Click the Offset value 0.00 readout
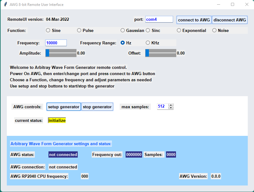Image resolution: width=254 pixels, height=192 pixels. click(x=181, y=53)
